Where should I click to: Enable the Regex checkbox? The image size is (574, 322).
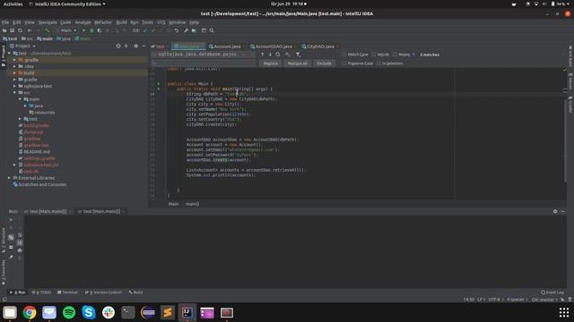pyautogui.click(x=395, y=55)
